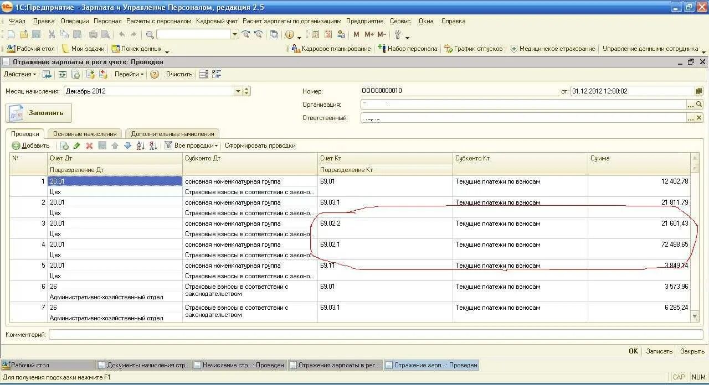Image resolution: width=709 pixels, height=385 pixels.
Task: Click the Undo arrow icon
Action: 122,34
